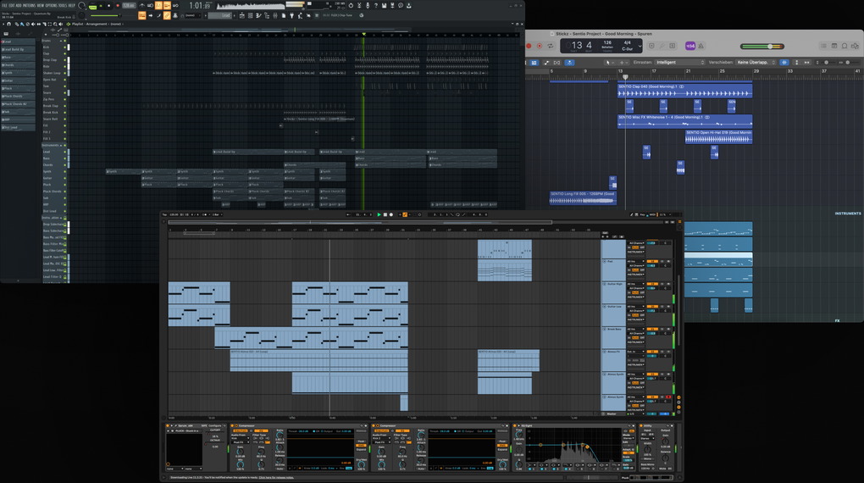Toggle MIDI map mode in Ableton
The image size is (864, 483).
click(x=652, y=214)
